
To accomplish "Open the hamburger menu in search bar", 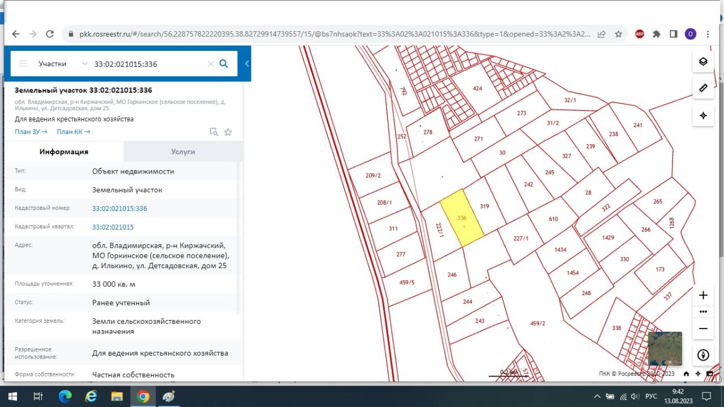I will point(23,64).
